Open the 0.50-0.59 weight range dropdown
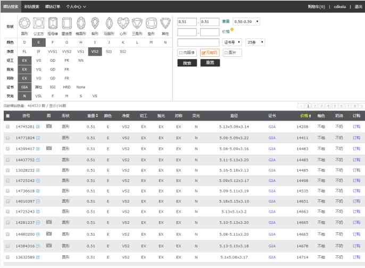The height and width of the screenshot is (268, 365). 247,21
